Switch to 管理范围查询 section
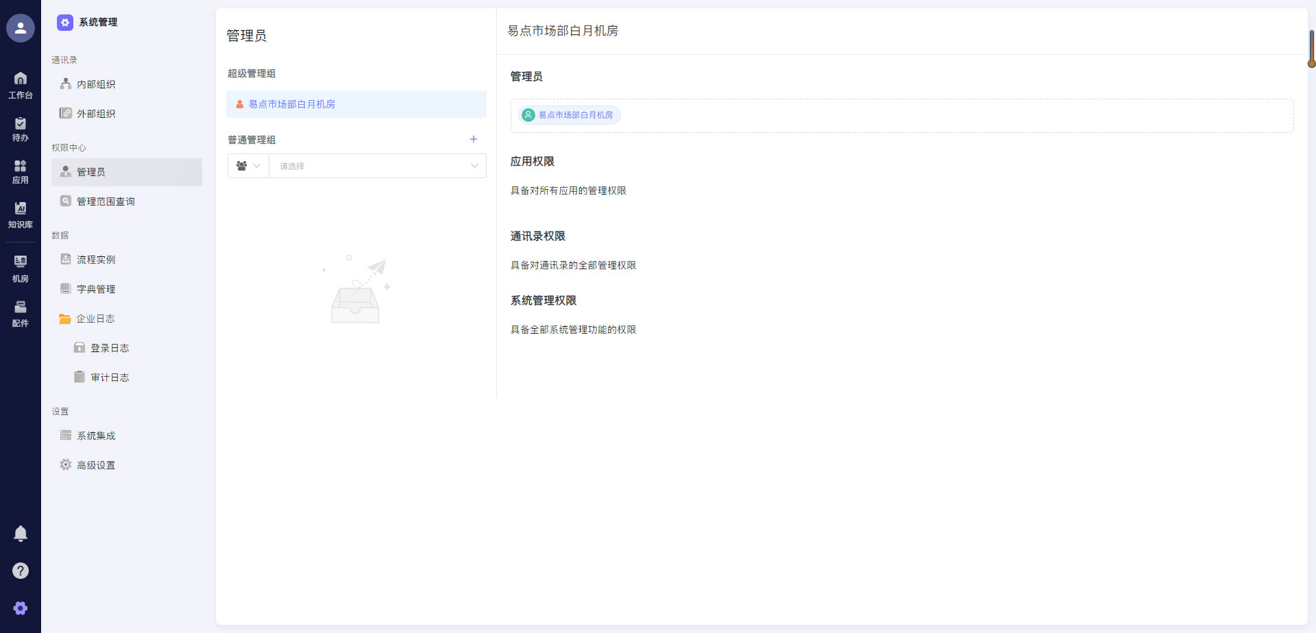 [x=106, y=201]
